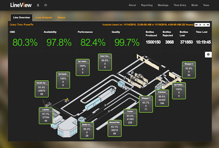Step back one period
The width and height of the screenshot is (219, 148).
(200, 25)
